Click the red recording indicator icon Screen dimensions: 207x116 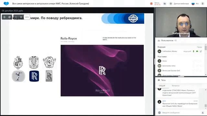pos(151,4)
